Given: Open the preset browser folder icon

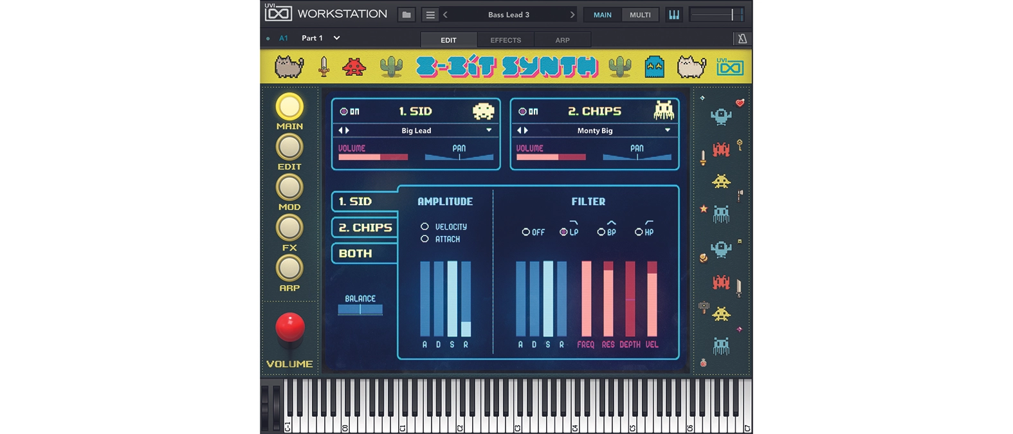Looking at the screenshot, I should pyautogui.click(x=406, y=15).
